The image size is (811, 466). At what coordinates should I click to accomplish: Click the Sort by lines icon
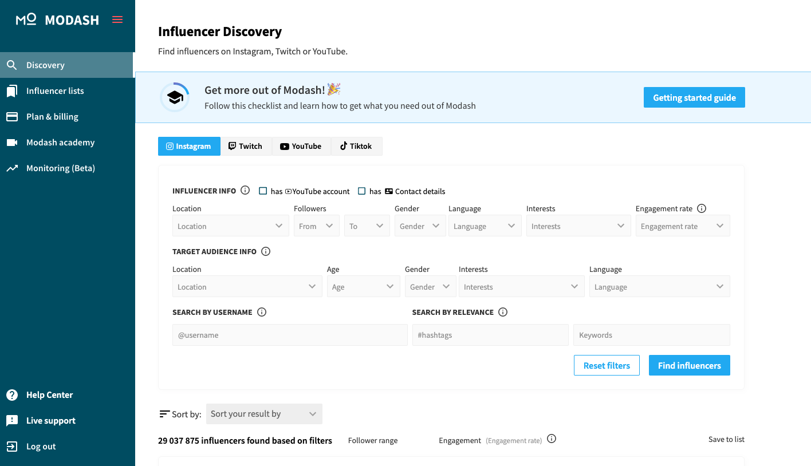pos(164,414)
